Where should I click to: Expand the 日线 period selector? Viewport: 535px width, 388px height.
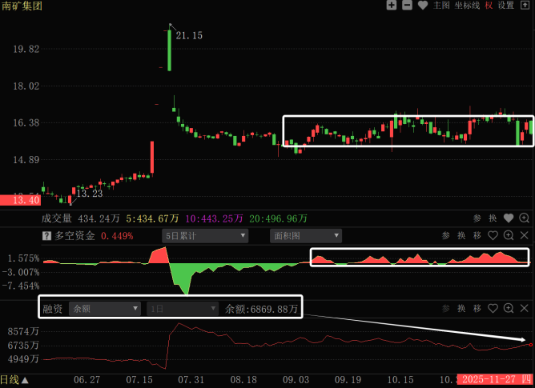tap(14, 380)
